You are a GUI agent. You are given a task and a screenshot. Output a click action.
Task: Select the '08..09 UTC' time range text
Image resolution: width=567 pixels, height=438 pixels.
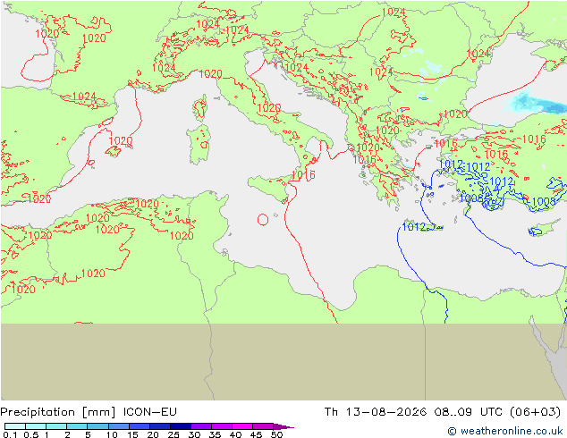[x=469, y=411]
